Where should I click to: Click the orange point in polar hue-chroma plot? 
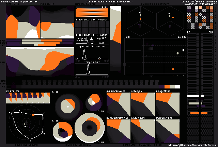33,115
